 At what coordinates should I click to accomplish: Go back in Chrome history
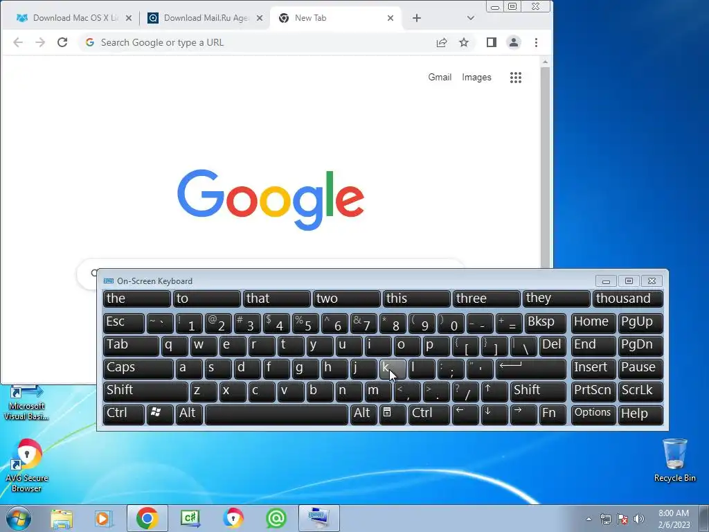point(18,42)
